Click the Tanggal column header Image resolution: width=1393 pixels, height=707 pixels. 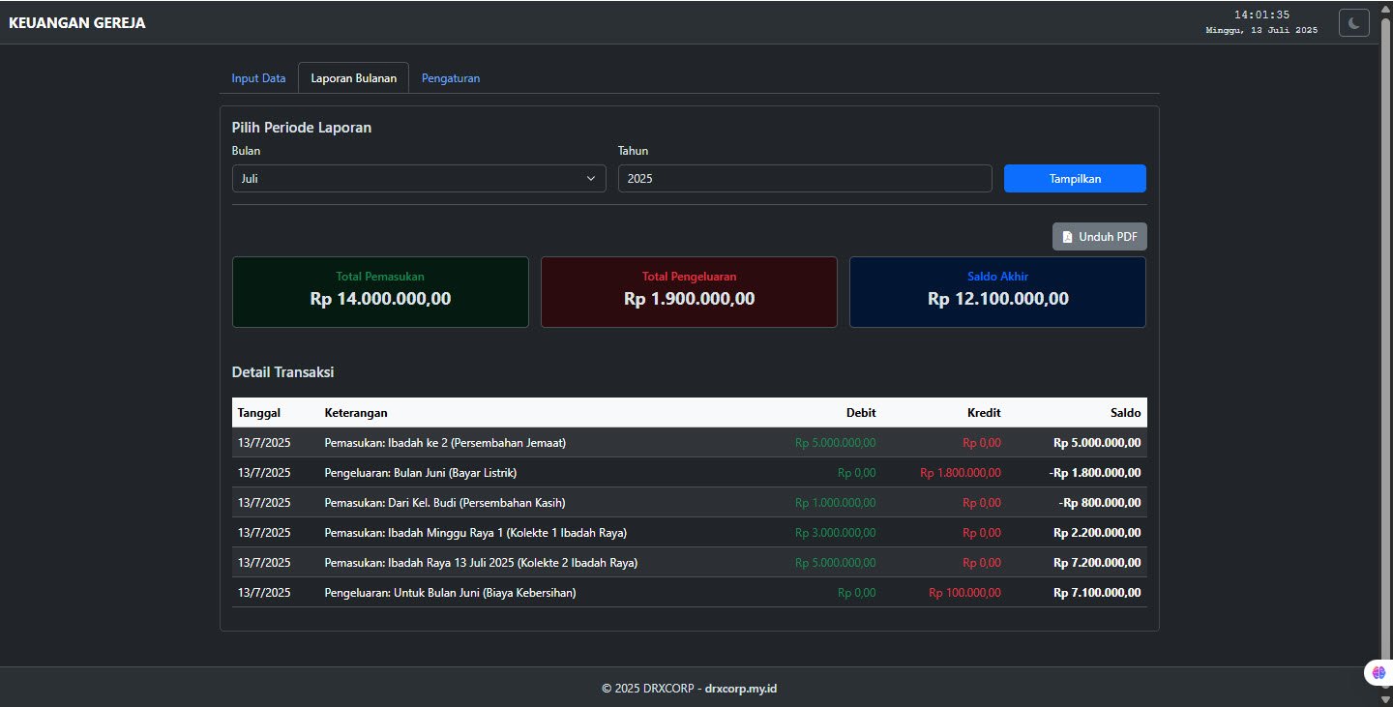click(259, 413)
